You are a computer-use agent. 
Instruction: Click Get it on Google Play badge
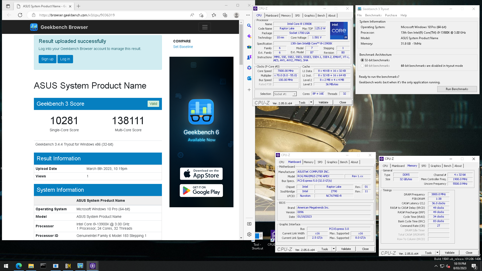pos(201,191)
